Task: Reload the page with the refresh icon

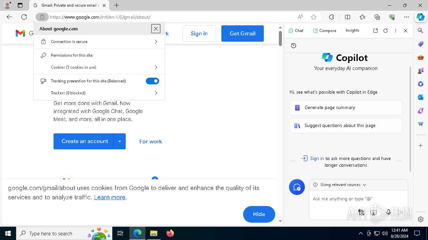Action: point(24,17)
